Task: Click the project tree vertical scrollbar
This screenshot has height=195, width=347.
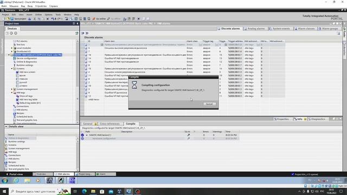Action: [78, 82]
